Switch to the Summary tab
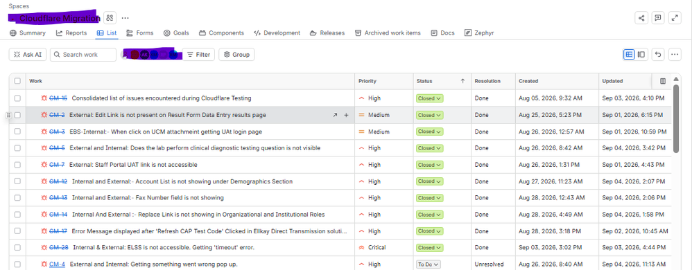 27,33
